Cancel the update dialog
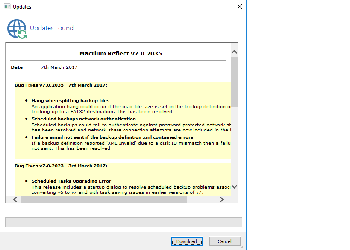This screenshot has width=350, height=250. pos(225,241)
